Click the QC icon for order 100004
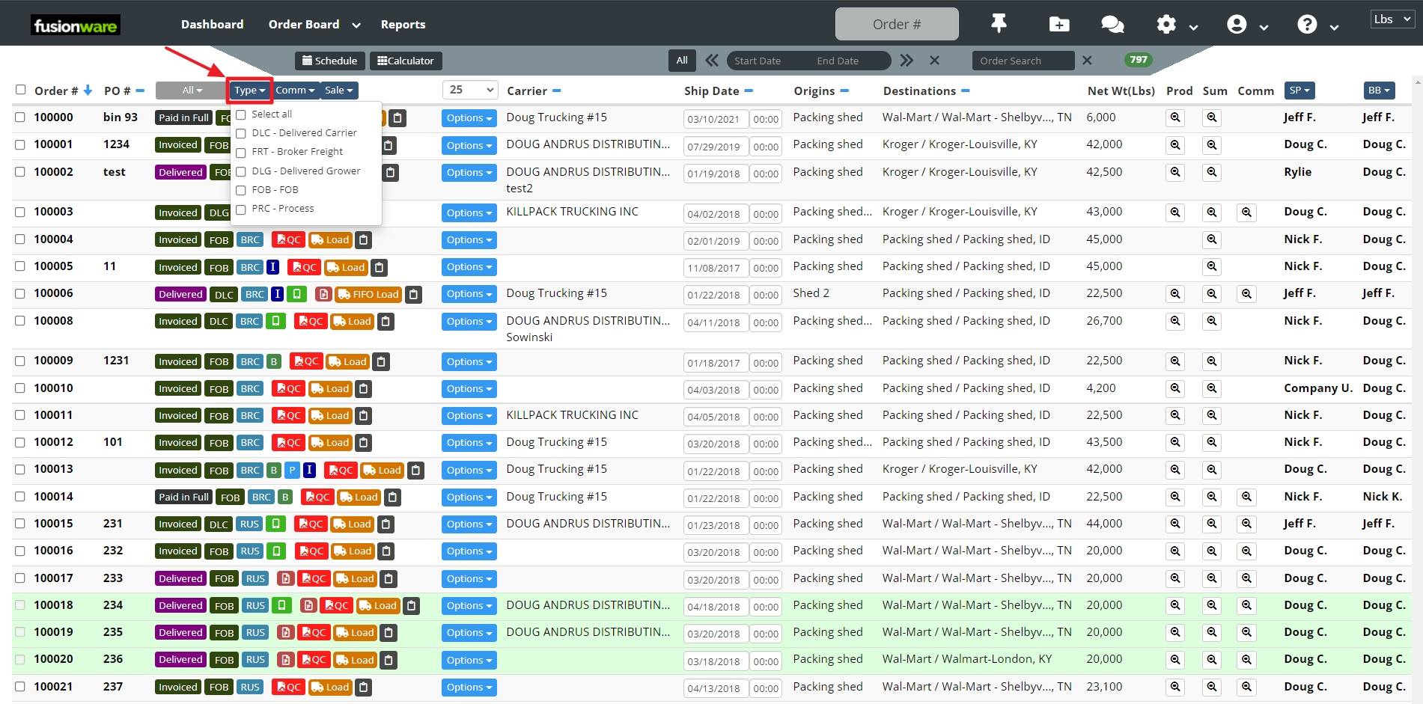Screen dimensions: 1423x704 click(x=288, y=240)
